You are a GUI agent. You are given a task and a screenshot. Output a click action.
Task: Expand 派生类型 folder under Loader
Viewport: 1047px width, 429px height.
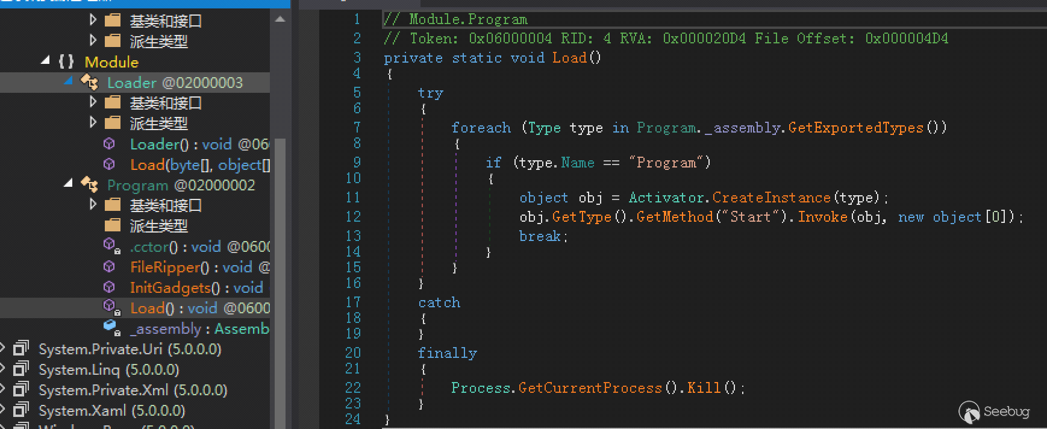(93, 123)
